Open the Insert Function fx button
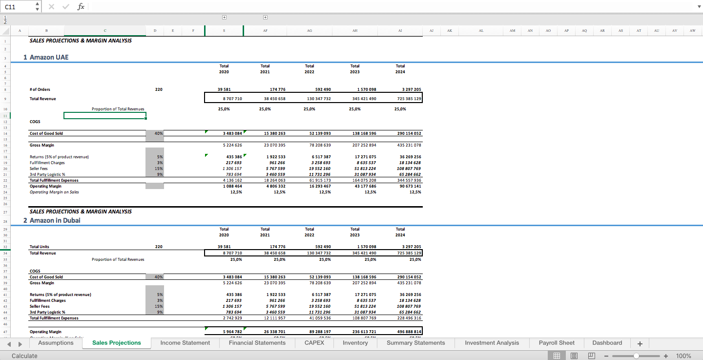 [81, 6]
